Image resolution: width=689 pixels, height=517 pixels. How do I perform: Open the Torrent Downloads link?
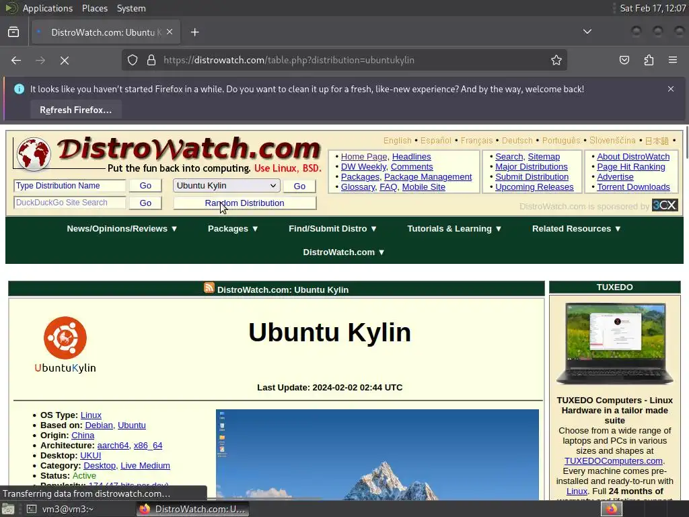(x=633, y=187)
